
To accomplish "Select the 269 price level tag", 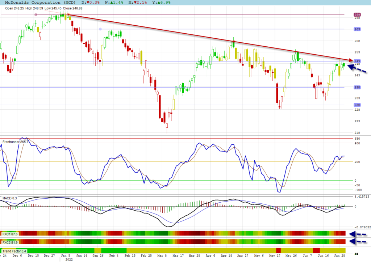I will pos(357,15).
